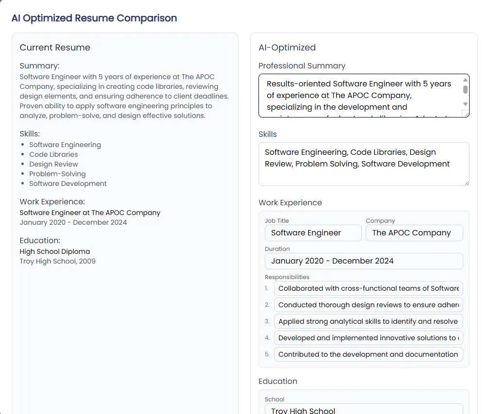Click the Current Resume heading
Screen dimensions: 488x414
[x=55, y=47]
